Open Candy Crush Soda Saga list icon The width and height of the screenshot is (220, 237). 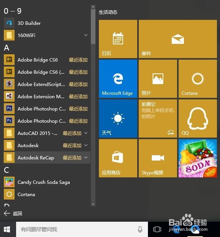(9, 182)
